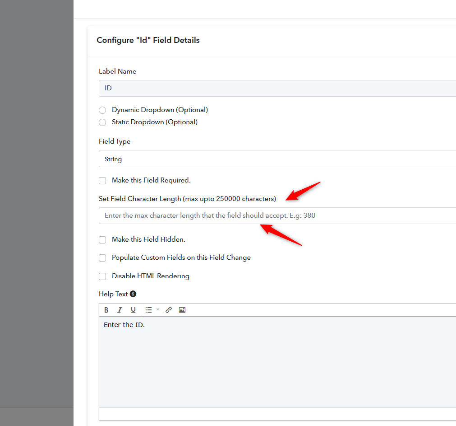The image size is (456, 426).
Task: Enable Populate Custom Fields on this Field Change
Action: pos(102,258)
